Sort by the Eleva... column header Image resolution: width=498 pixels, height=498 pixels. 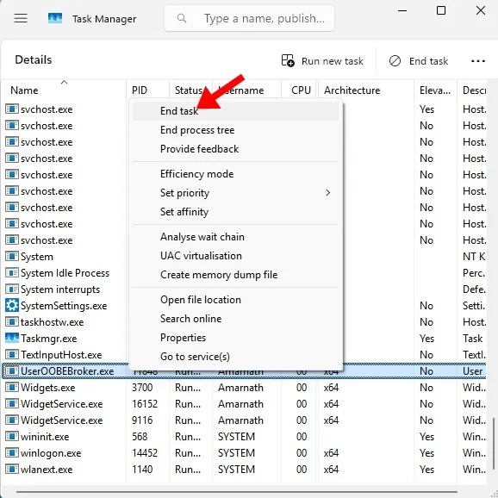pos(435,90)
